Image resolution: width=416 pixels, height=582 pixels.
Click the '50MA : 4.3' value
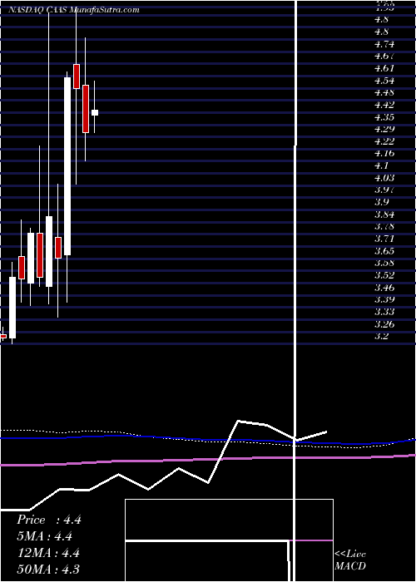[49, 570]
